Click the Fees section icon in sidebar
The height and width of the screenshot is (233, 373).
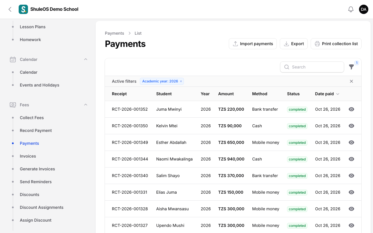(x=13, y=105)
